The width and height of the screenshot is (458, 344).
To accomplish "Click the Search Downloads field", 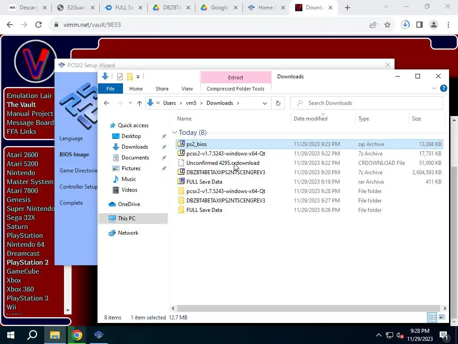I will pyautogui.click(x=367, y=103).
